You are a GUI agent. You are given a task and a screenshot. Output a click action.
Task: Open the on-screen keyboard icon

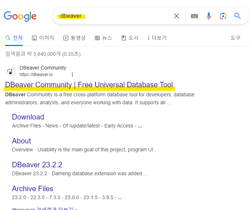pyautogui.click(x=194, y=16)
